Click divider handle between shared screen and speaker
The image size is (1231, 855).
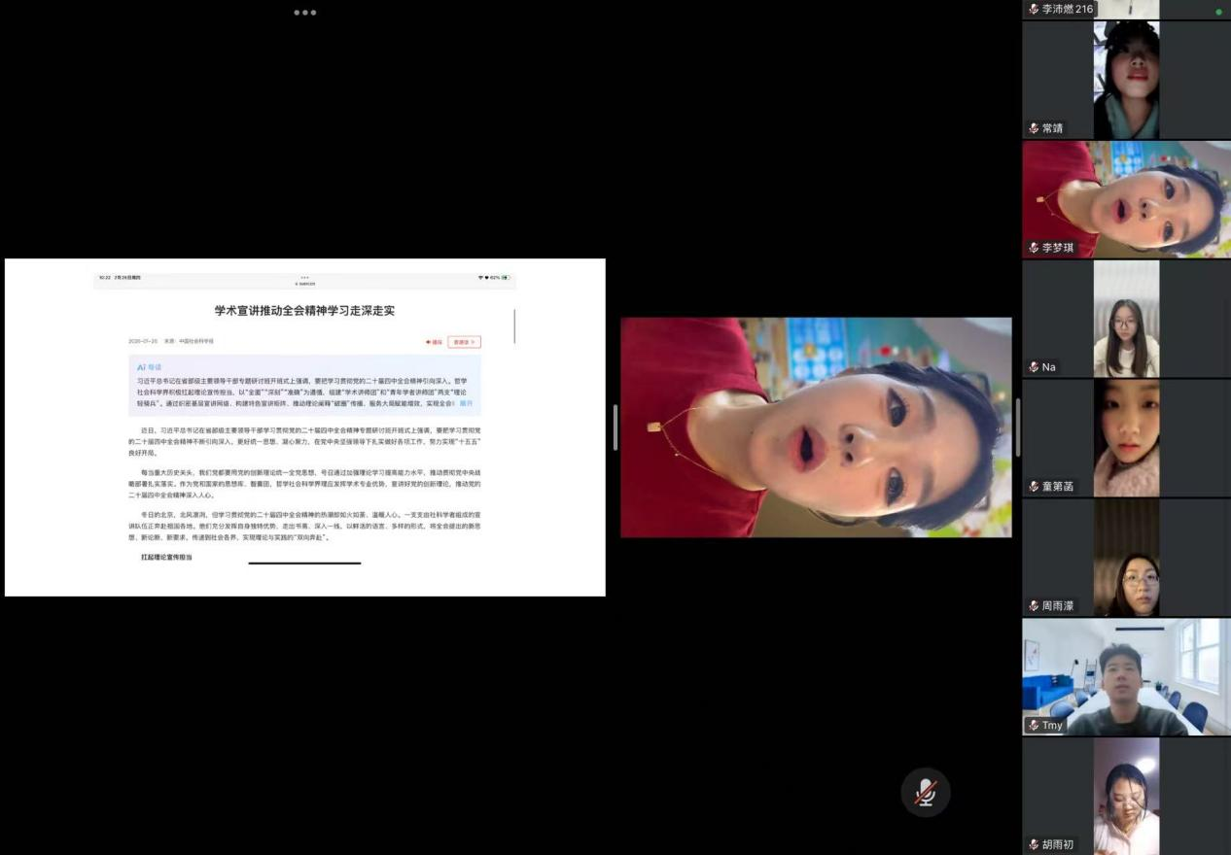pos(614,427)
